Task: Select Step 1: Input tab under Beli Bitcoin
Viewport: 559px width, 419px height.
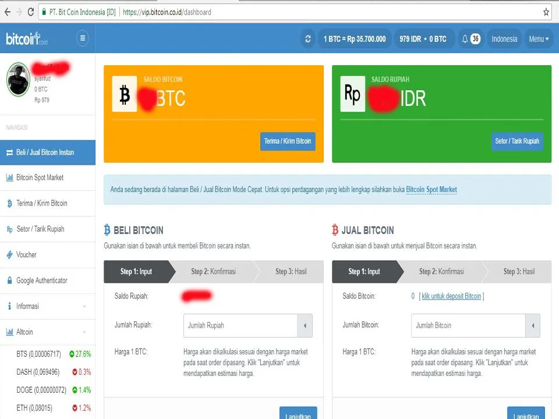Action: coord(136,272)
